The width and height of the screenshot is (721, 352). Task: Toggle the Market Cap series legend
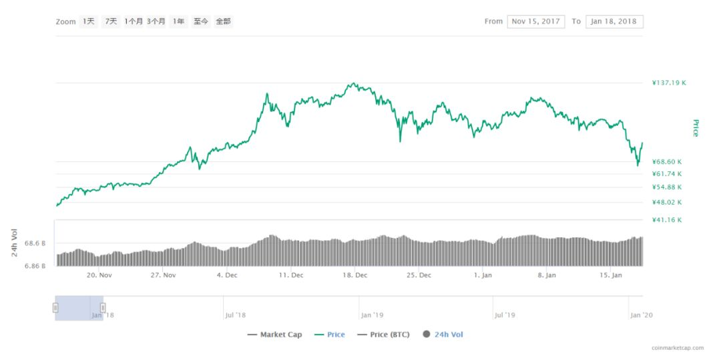(274, 335)
